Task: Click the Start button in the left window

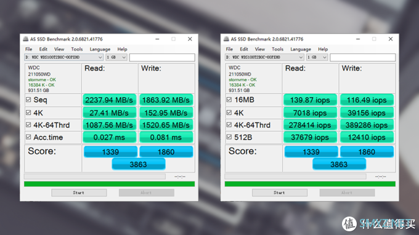Action: pos(79,193)
